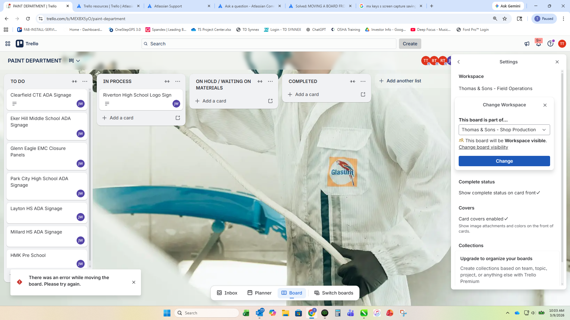Open COMPLETED list actions menu
570x320 pixels.
(x=363, y=81)
